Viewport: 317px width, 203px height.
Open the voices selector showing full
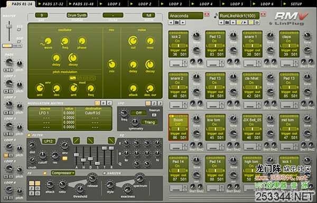pyautogui.click(x=148, y=15)
